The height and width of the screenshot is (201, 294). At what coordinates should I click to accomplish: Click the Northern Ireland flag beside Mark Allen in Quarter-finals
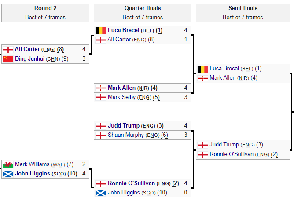(100, 88)
